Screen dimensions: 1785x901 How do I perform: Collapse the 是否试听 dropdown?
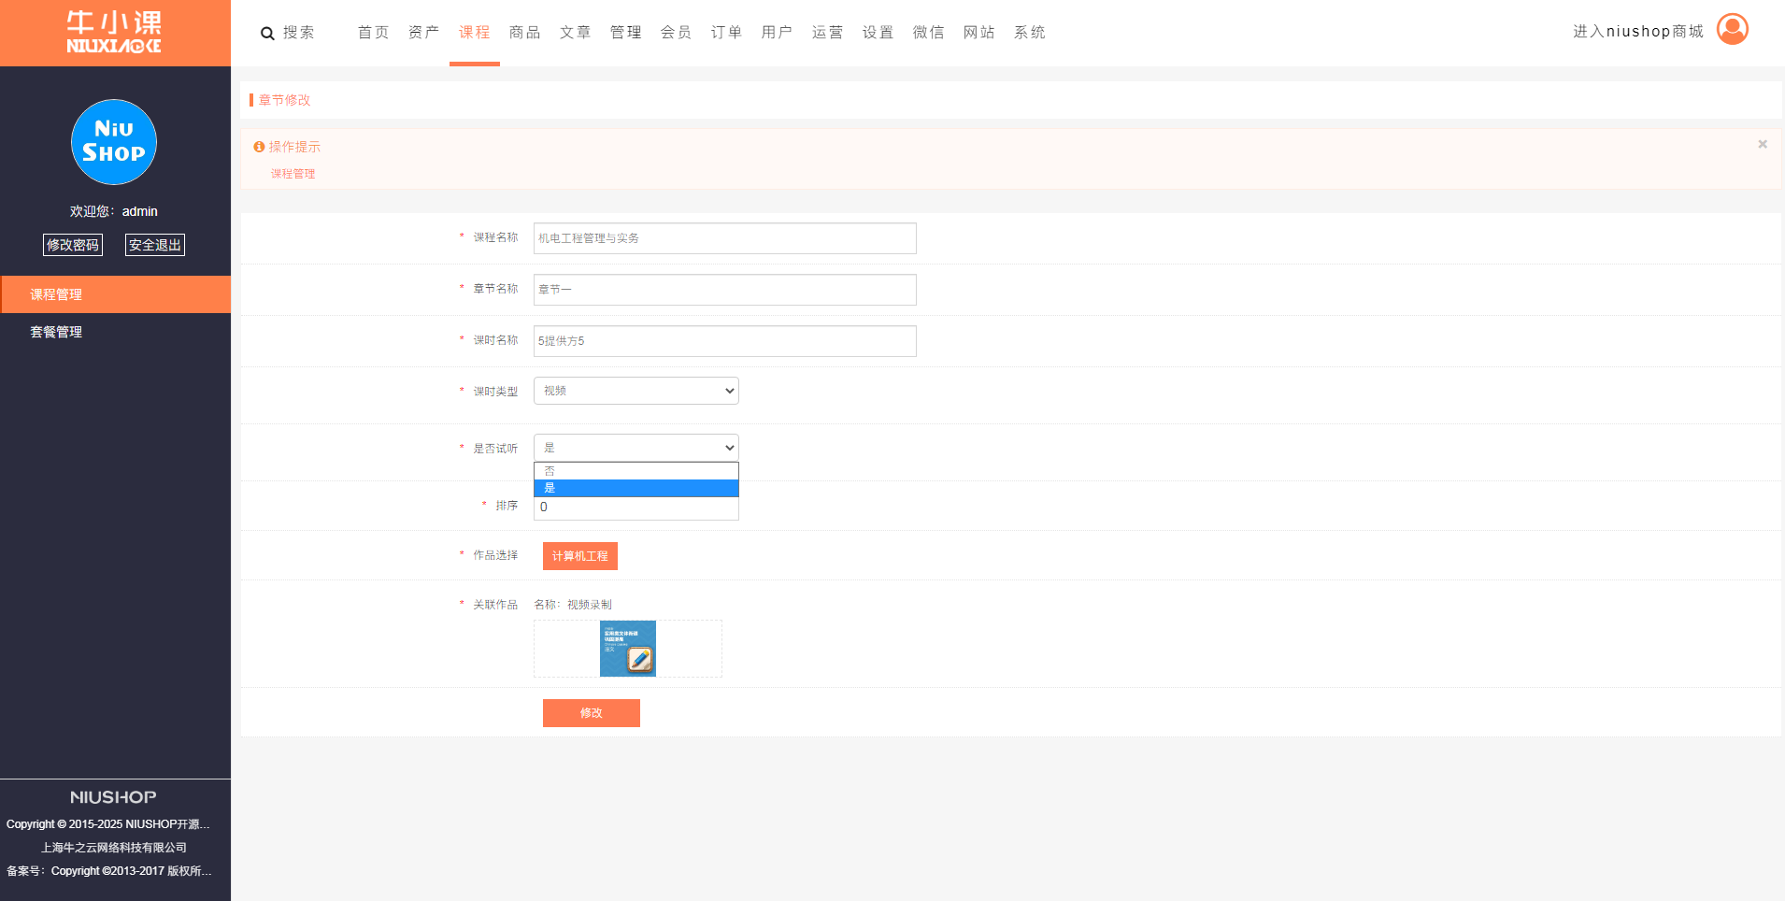click(635, 448)
